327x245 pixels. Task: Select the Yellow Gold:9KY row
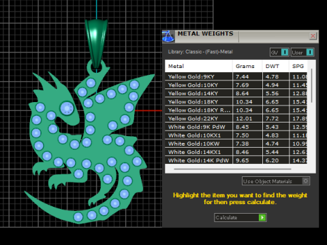click(236, 77)
